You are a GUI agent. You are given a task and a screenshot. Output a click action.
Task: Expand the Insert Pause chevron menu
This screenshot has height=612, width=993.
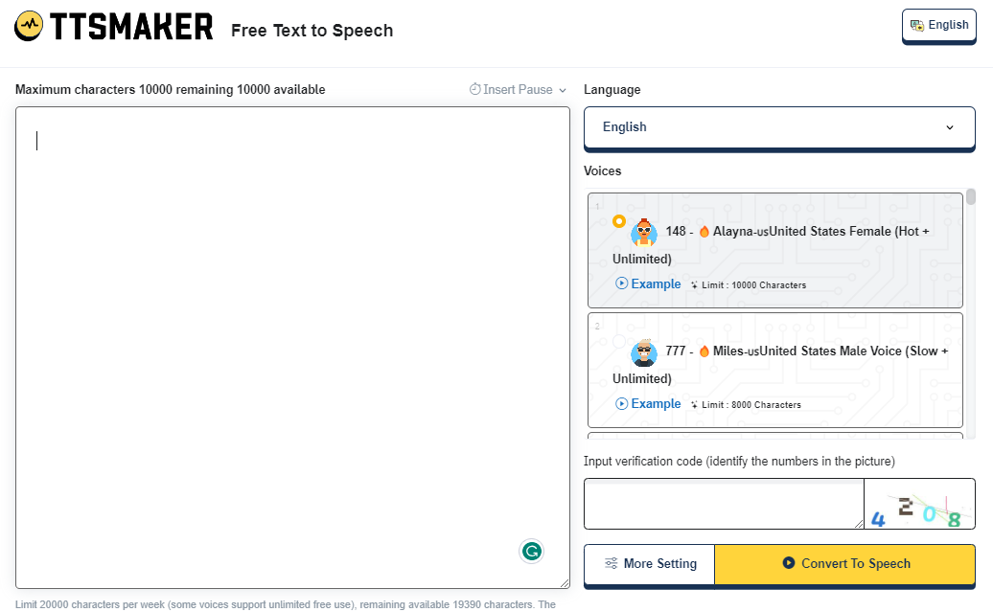pyautogui.click(x=563, y=90)
